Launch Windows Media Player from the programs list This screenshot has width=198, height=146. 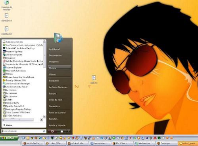coord(15,87)
